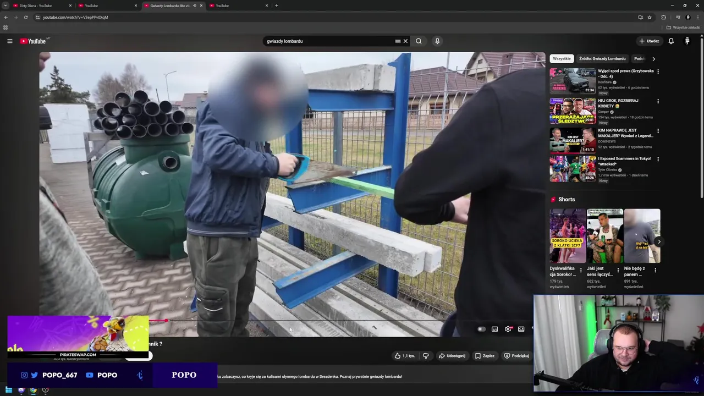
Task: Dislike the video with thumbs-down
Action: tap(425, 356)
